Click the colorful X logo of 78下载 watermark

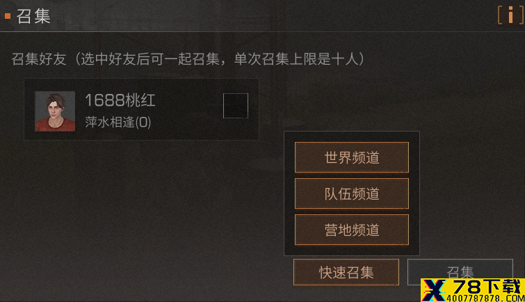435,290
